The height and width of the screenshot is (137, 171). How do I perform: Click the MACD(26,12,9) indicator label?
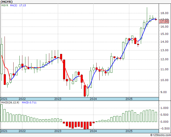[10, 103]
